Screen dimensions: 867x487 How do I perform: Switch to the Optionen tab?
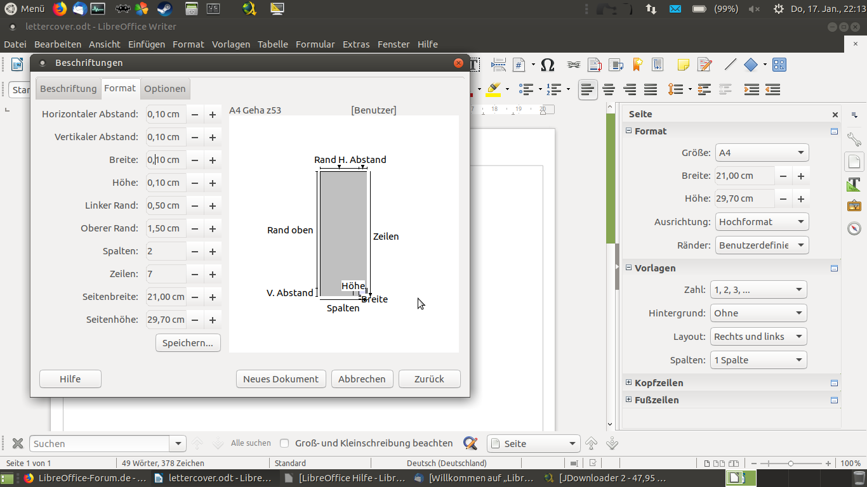coord(165,89)
